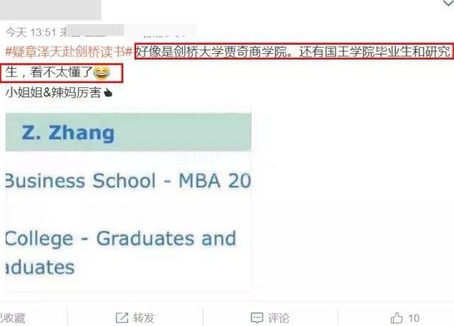Screen dimensions: 454x326
Task: Click the like count 10
Action: [414, 318]
